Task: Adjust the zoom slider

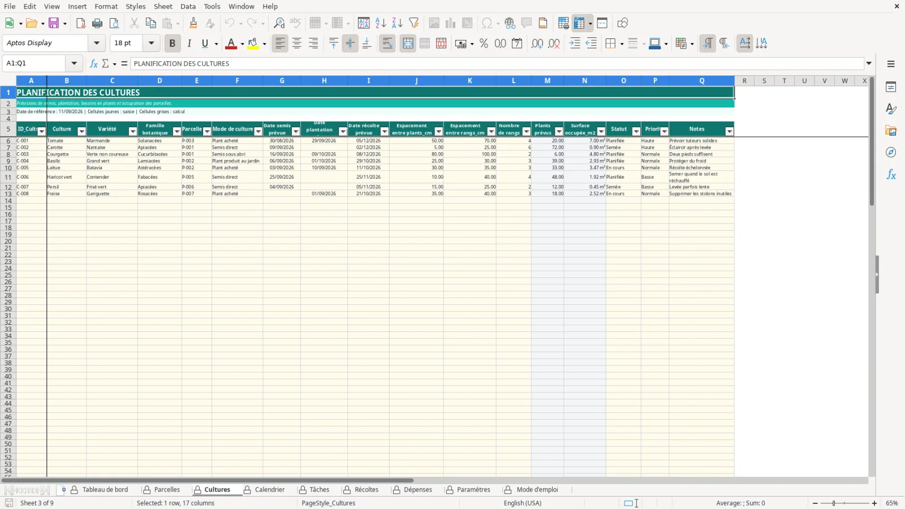Action: click(x=834, y=503)
